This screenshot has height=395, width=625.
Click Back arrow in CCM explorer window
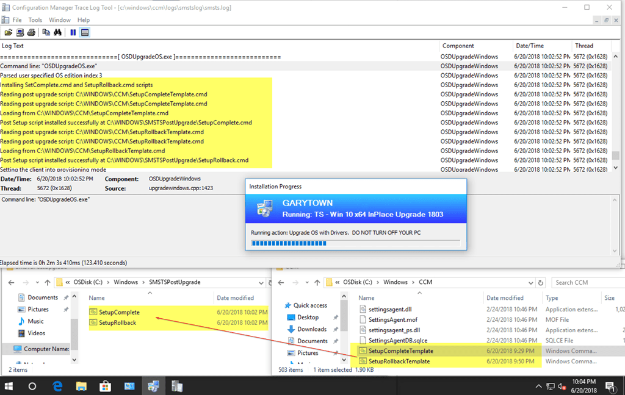tap(281, 282)
